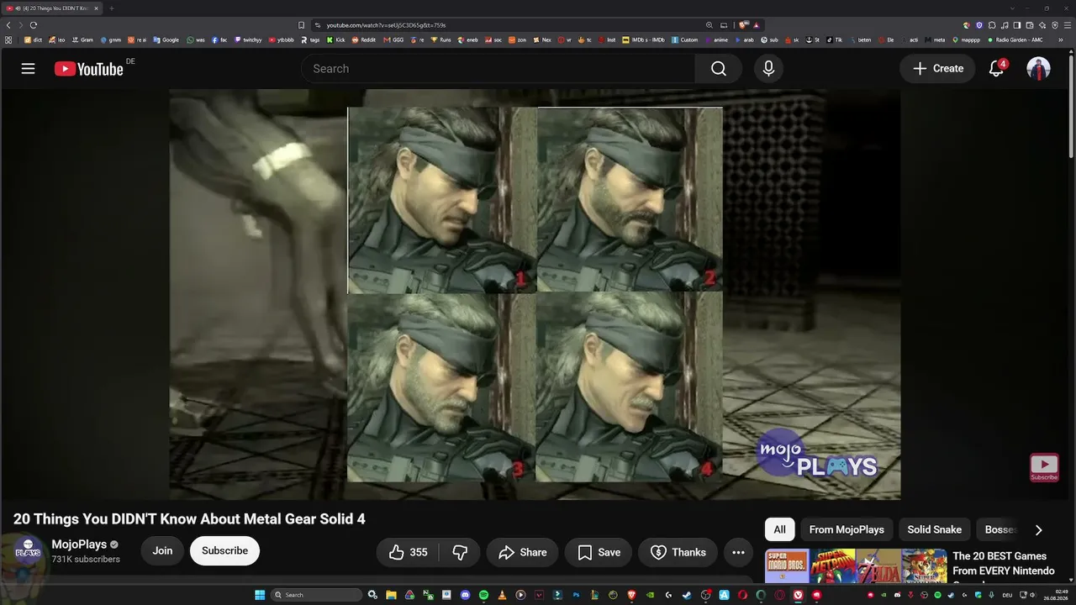Save the video to a playlist
Viewport: 1076px width, 605px height.
tap(599, 552)
